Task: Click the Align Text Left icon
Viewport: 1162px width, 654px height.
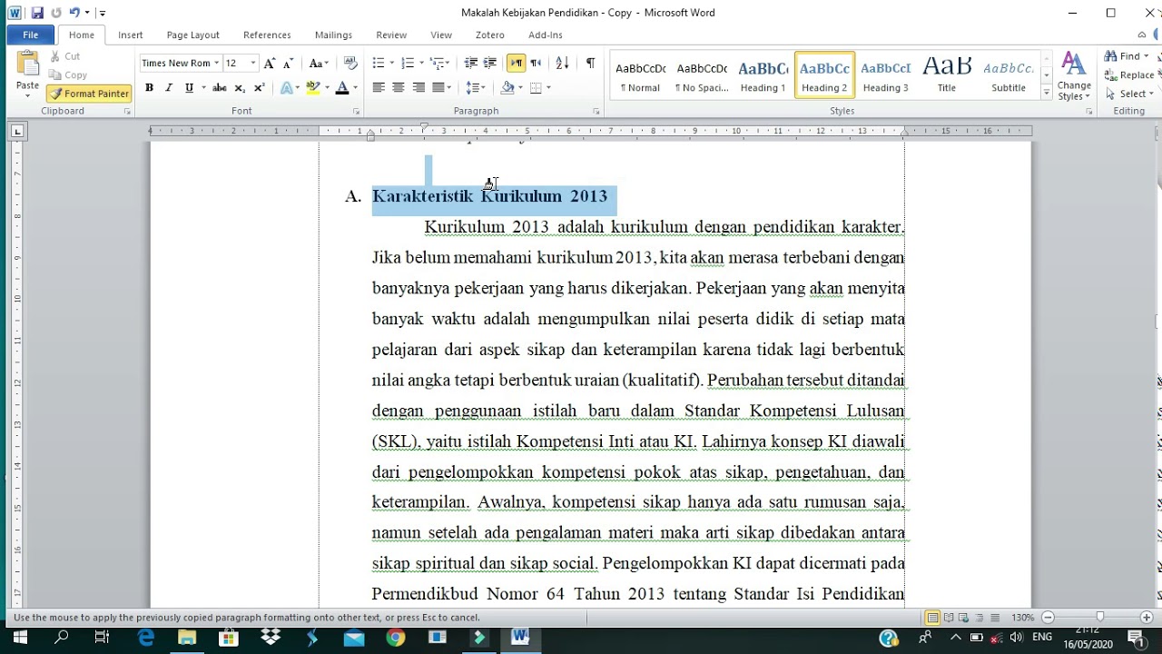Action: pos(379,88)
